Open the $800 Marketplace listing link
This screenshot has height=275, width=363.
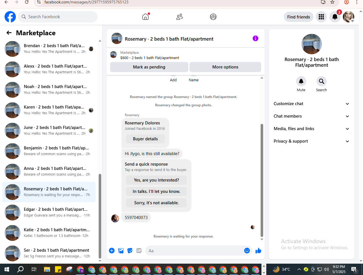point(150,58)
